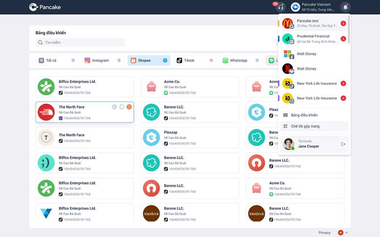Switch to the Tiktok tab
Image resolution: width=380 pixels, height=237 pixels.
195,60
